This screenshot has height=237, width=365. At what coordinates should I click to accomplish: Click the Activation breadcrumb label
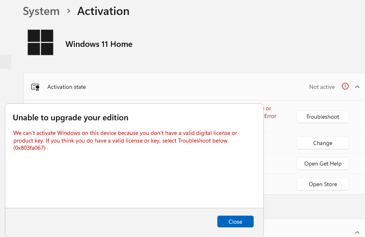pyautogui.click(x=103, y=11)
